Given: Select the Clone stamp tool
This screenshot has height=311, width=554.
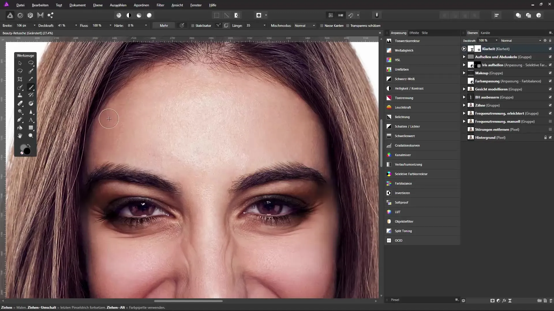Looking at the screenshot, I should tap(20, 95).
